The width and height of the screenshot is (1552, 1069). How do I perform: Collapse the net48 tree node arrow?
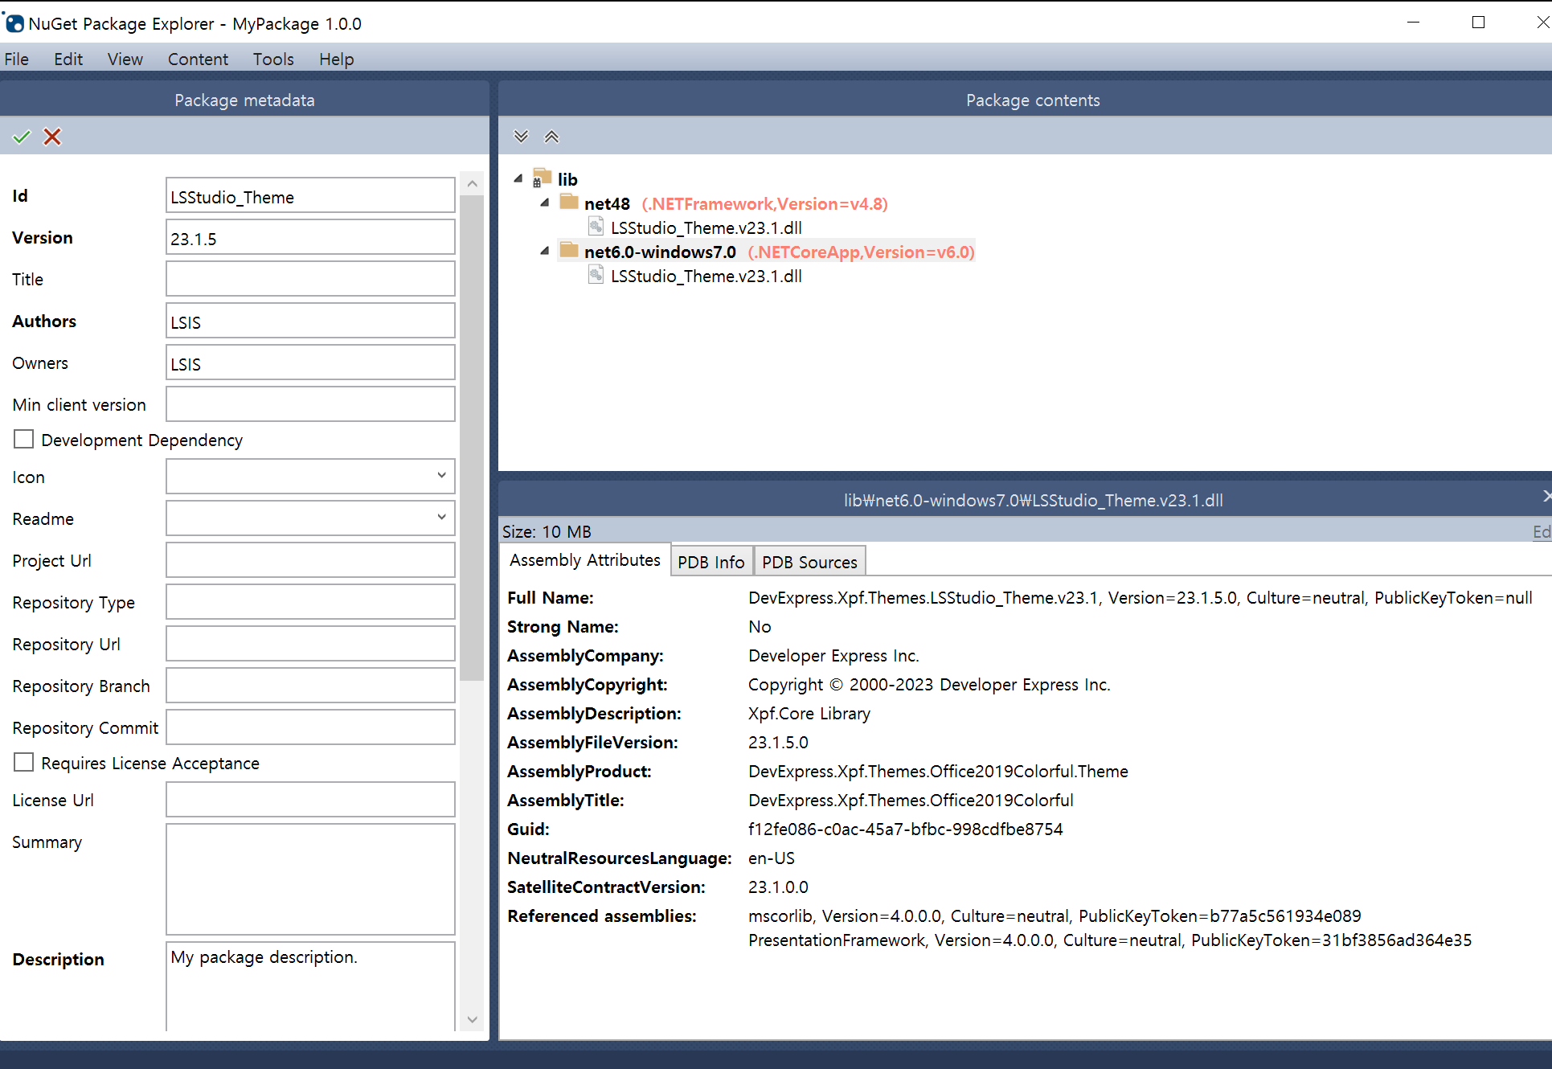545,203
